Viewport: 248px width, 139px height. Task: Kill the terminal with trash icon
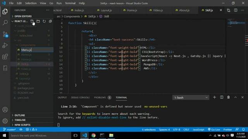tap(228, 97)
